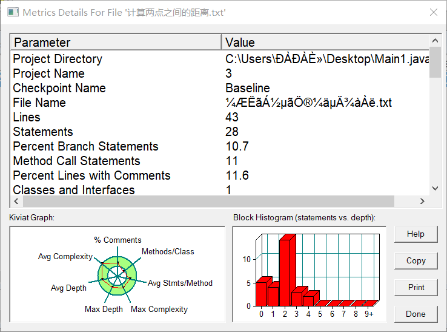Click the histogram bar at depth 2
The width and height of the screenshot is (447, 332).
pyautogui.click(x=286, y=271)
